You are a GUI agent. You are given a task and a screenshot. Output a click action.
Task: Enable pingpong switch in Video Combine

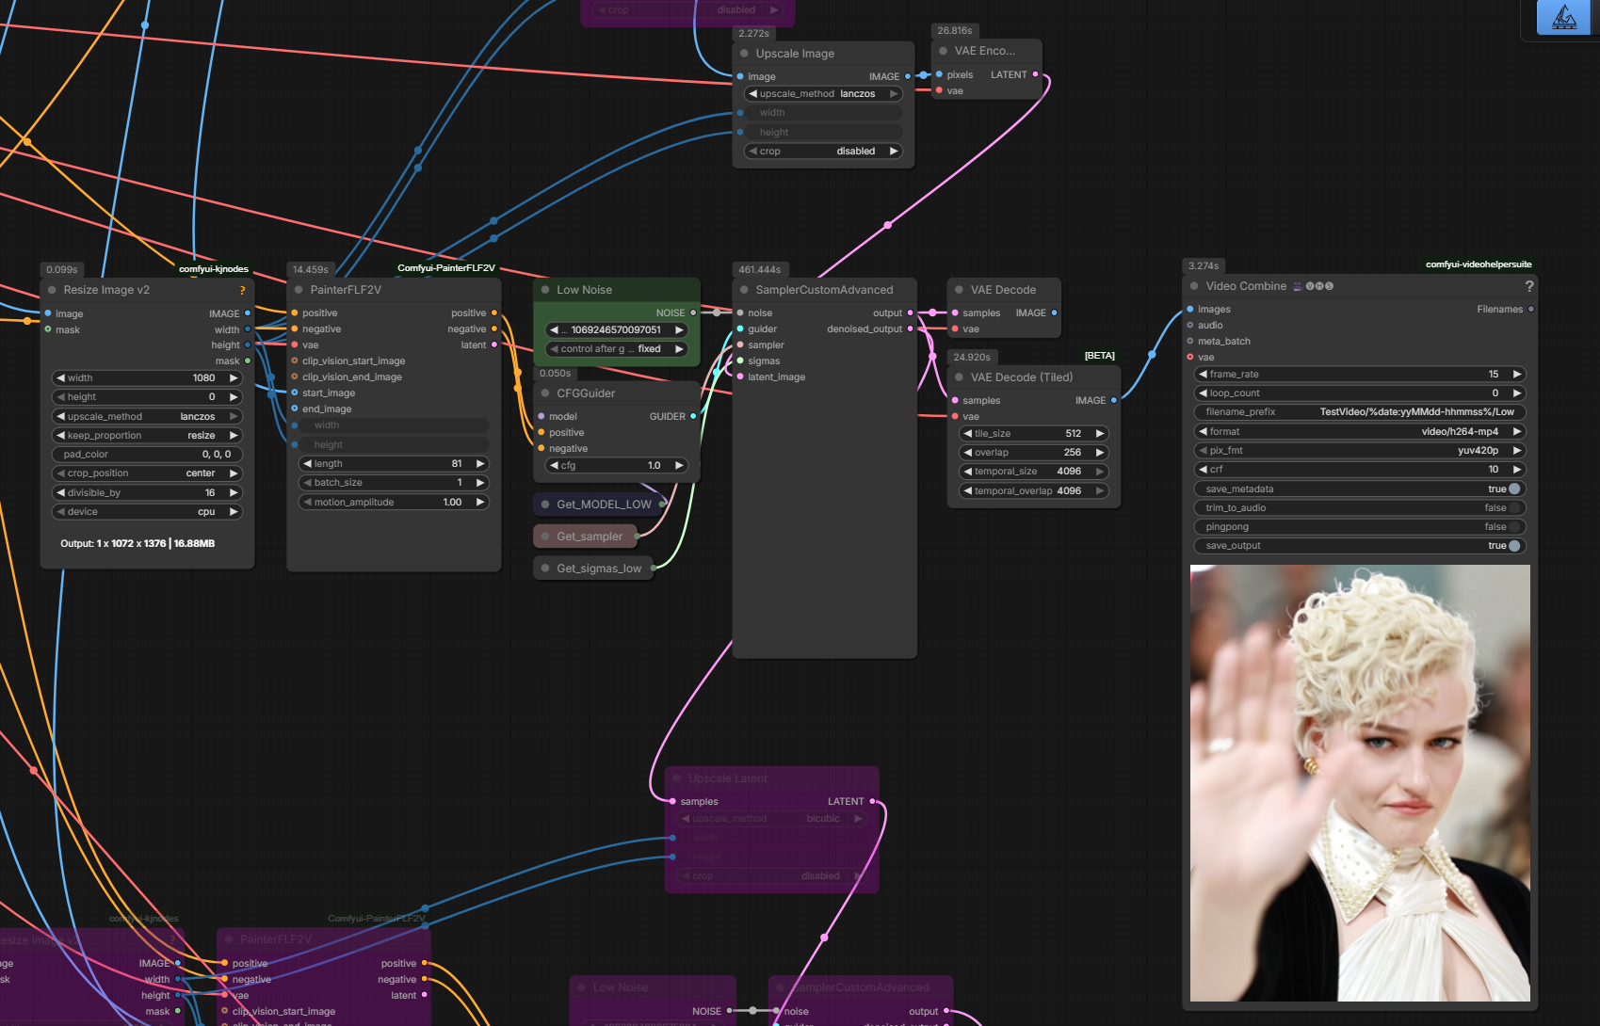click(1513, 527)
